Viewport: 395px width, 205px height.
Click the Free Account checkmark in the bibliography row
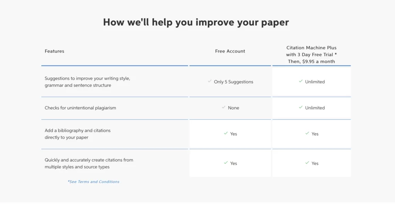226,133
